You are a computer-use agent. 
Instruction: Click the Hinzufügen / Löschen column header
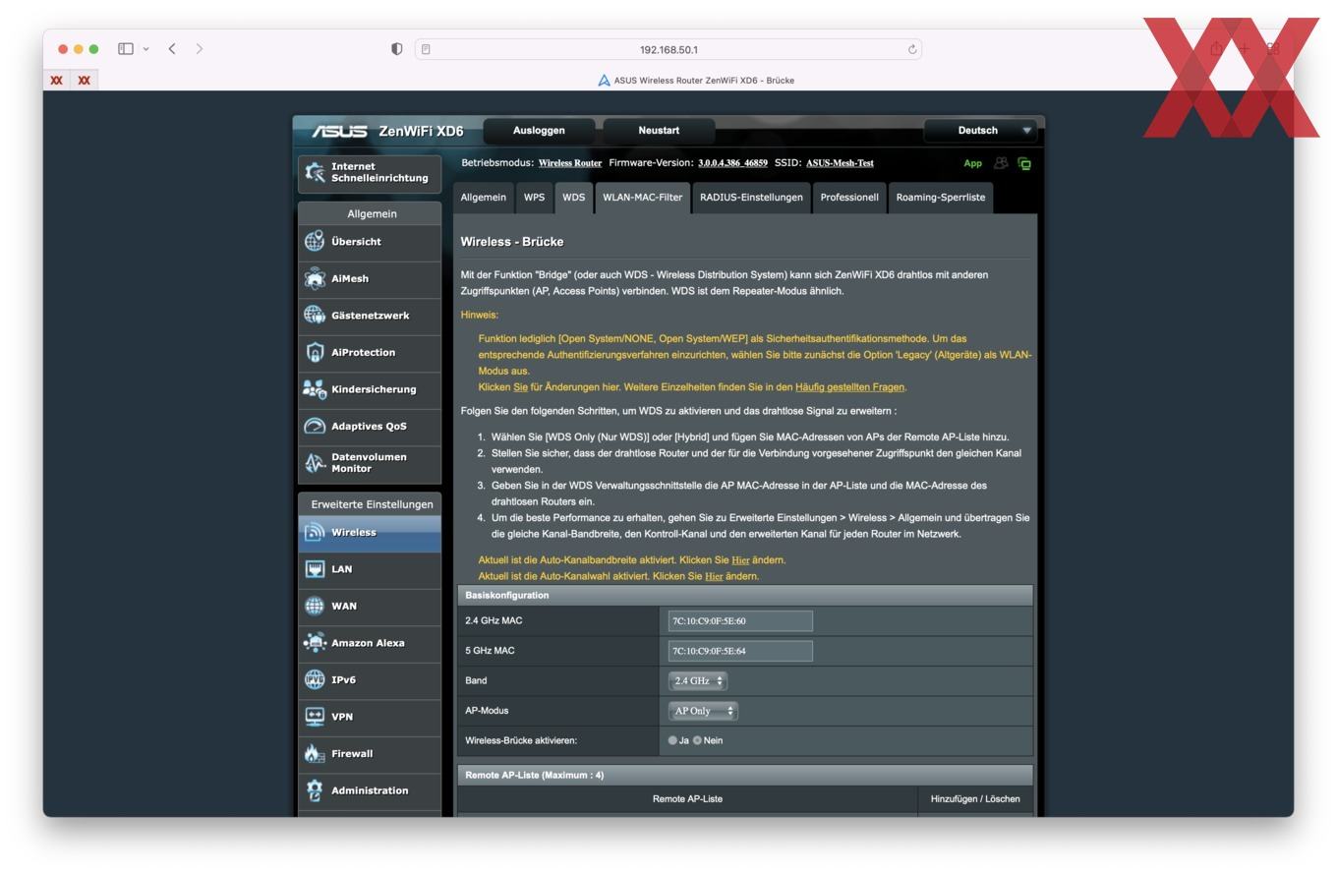tap(975, 799)
